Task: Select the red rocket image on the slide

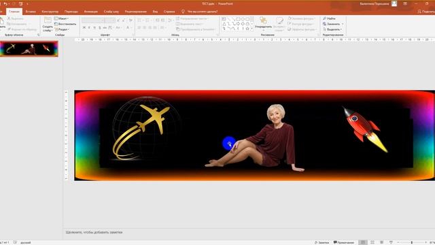Action: point(365,129)
